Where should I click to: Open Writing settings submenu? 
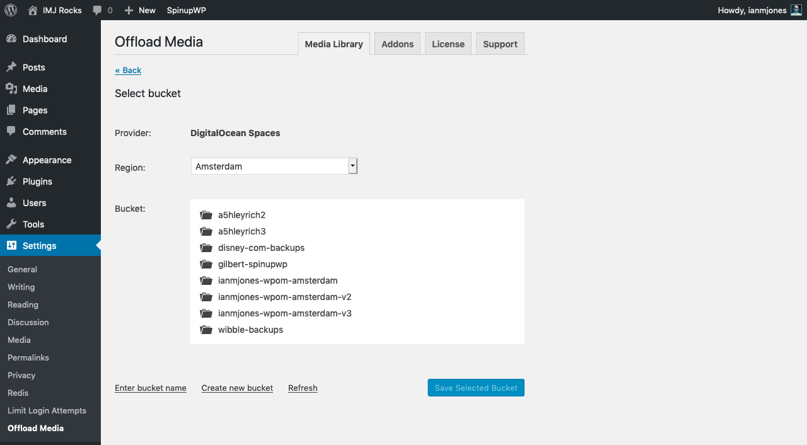(21, 287)
